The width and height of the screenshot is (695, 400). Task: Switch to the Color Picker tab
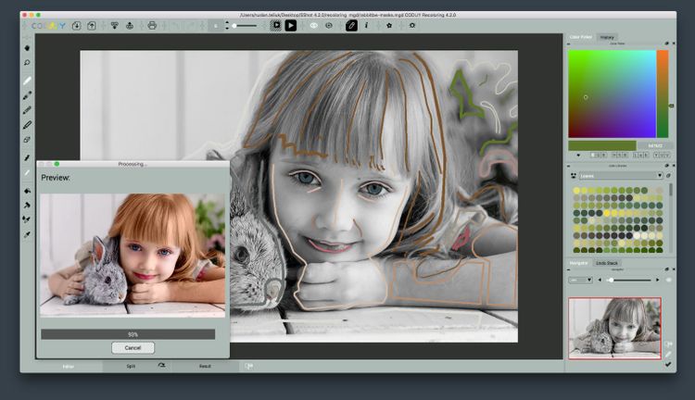click(x=581, y=37)
